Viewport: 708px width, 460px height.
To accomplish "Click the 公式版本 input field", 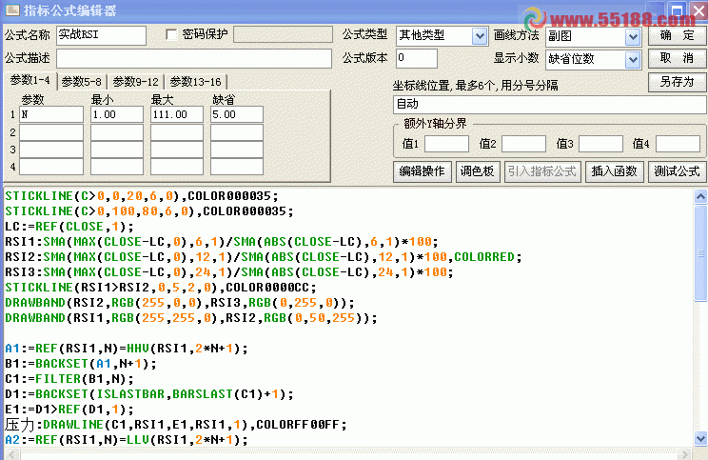I will 417,59.
